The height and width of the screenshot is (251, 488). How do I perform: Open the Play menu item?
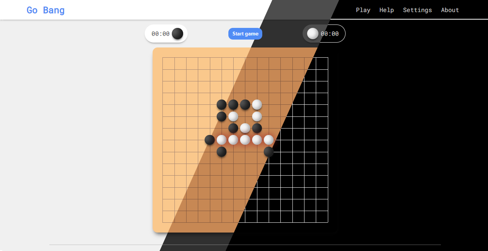point(363,10)
